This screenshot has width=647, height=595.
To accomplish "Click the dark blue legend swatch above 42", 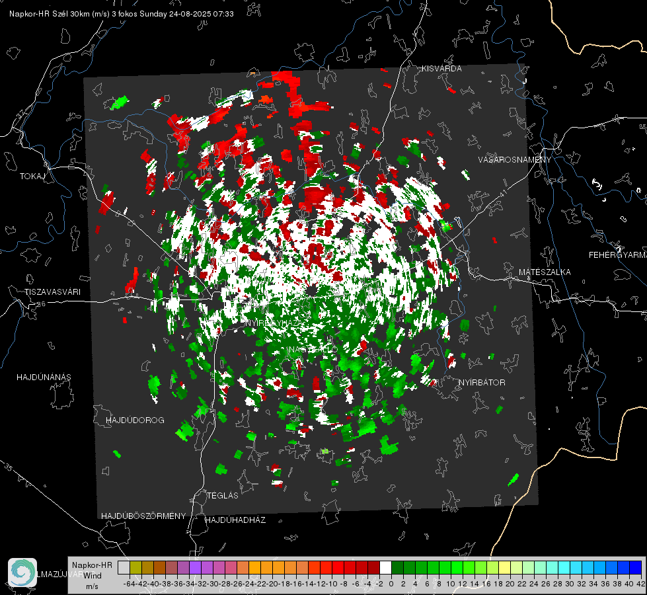I will [636, 568].
